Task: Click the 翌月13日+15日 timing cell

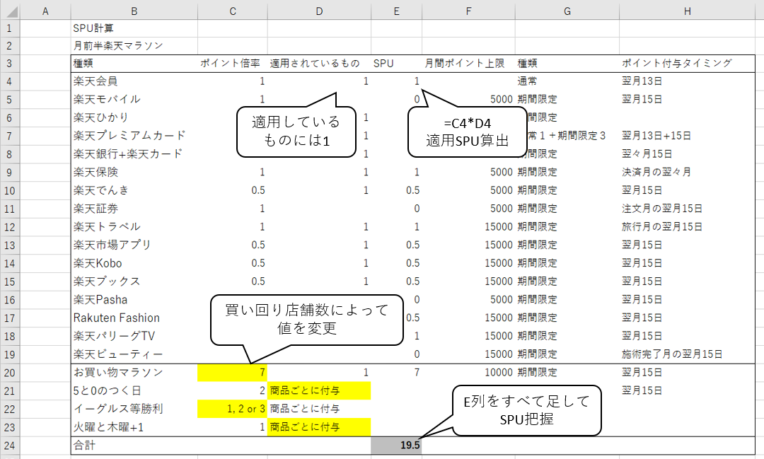Action: [687, 136]
